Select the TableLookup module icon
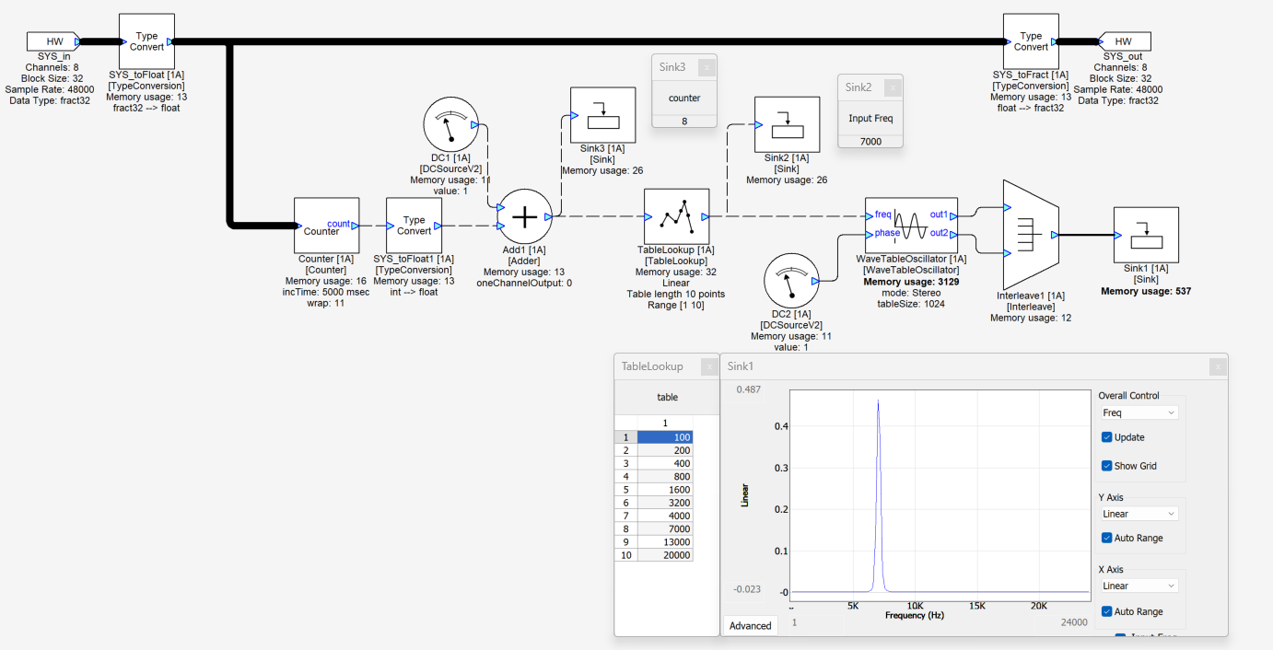1273x650 pixels. click(676, 216)
